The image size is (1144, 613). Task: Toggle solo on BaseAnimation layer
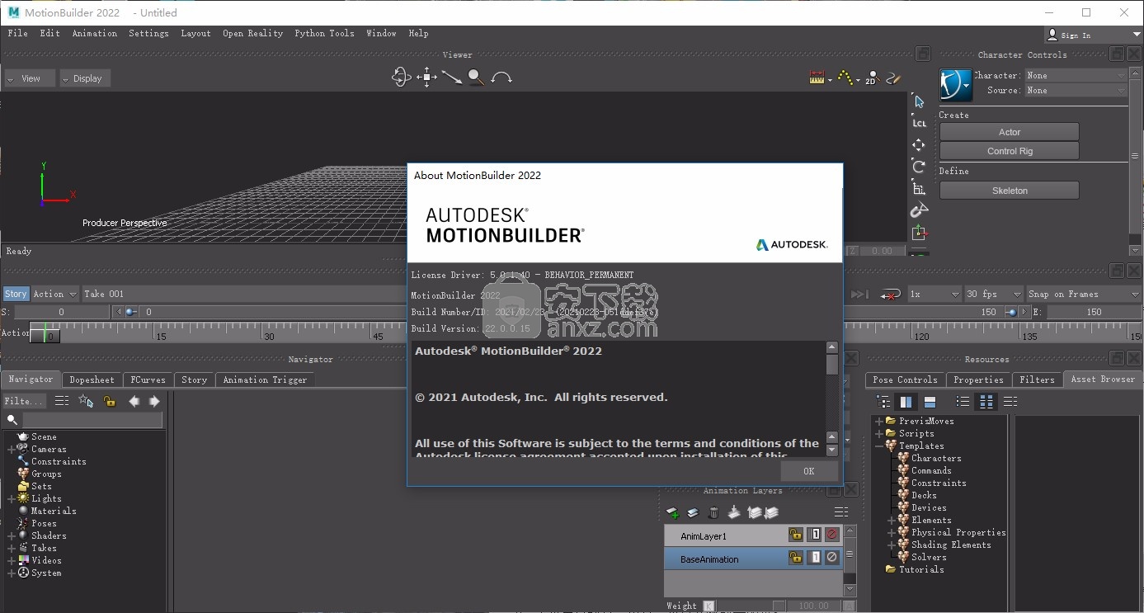tap(815, 558)
